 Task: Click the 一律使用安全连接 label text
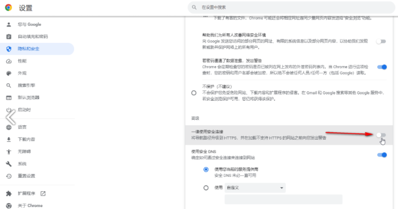[207, 132]
